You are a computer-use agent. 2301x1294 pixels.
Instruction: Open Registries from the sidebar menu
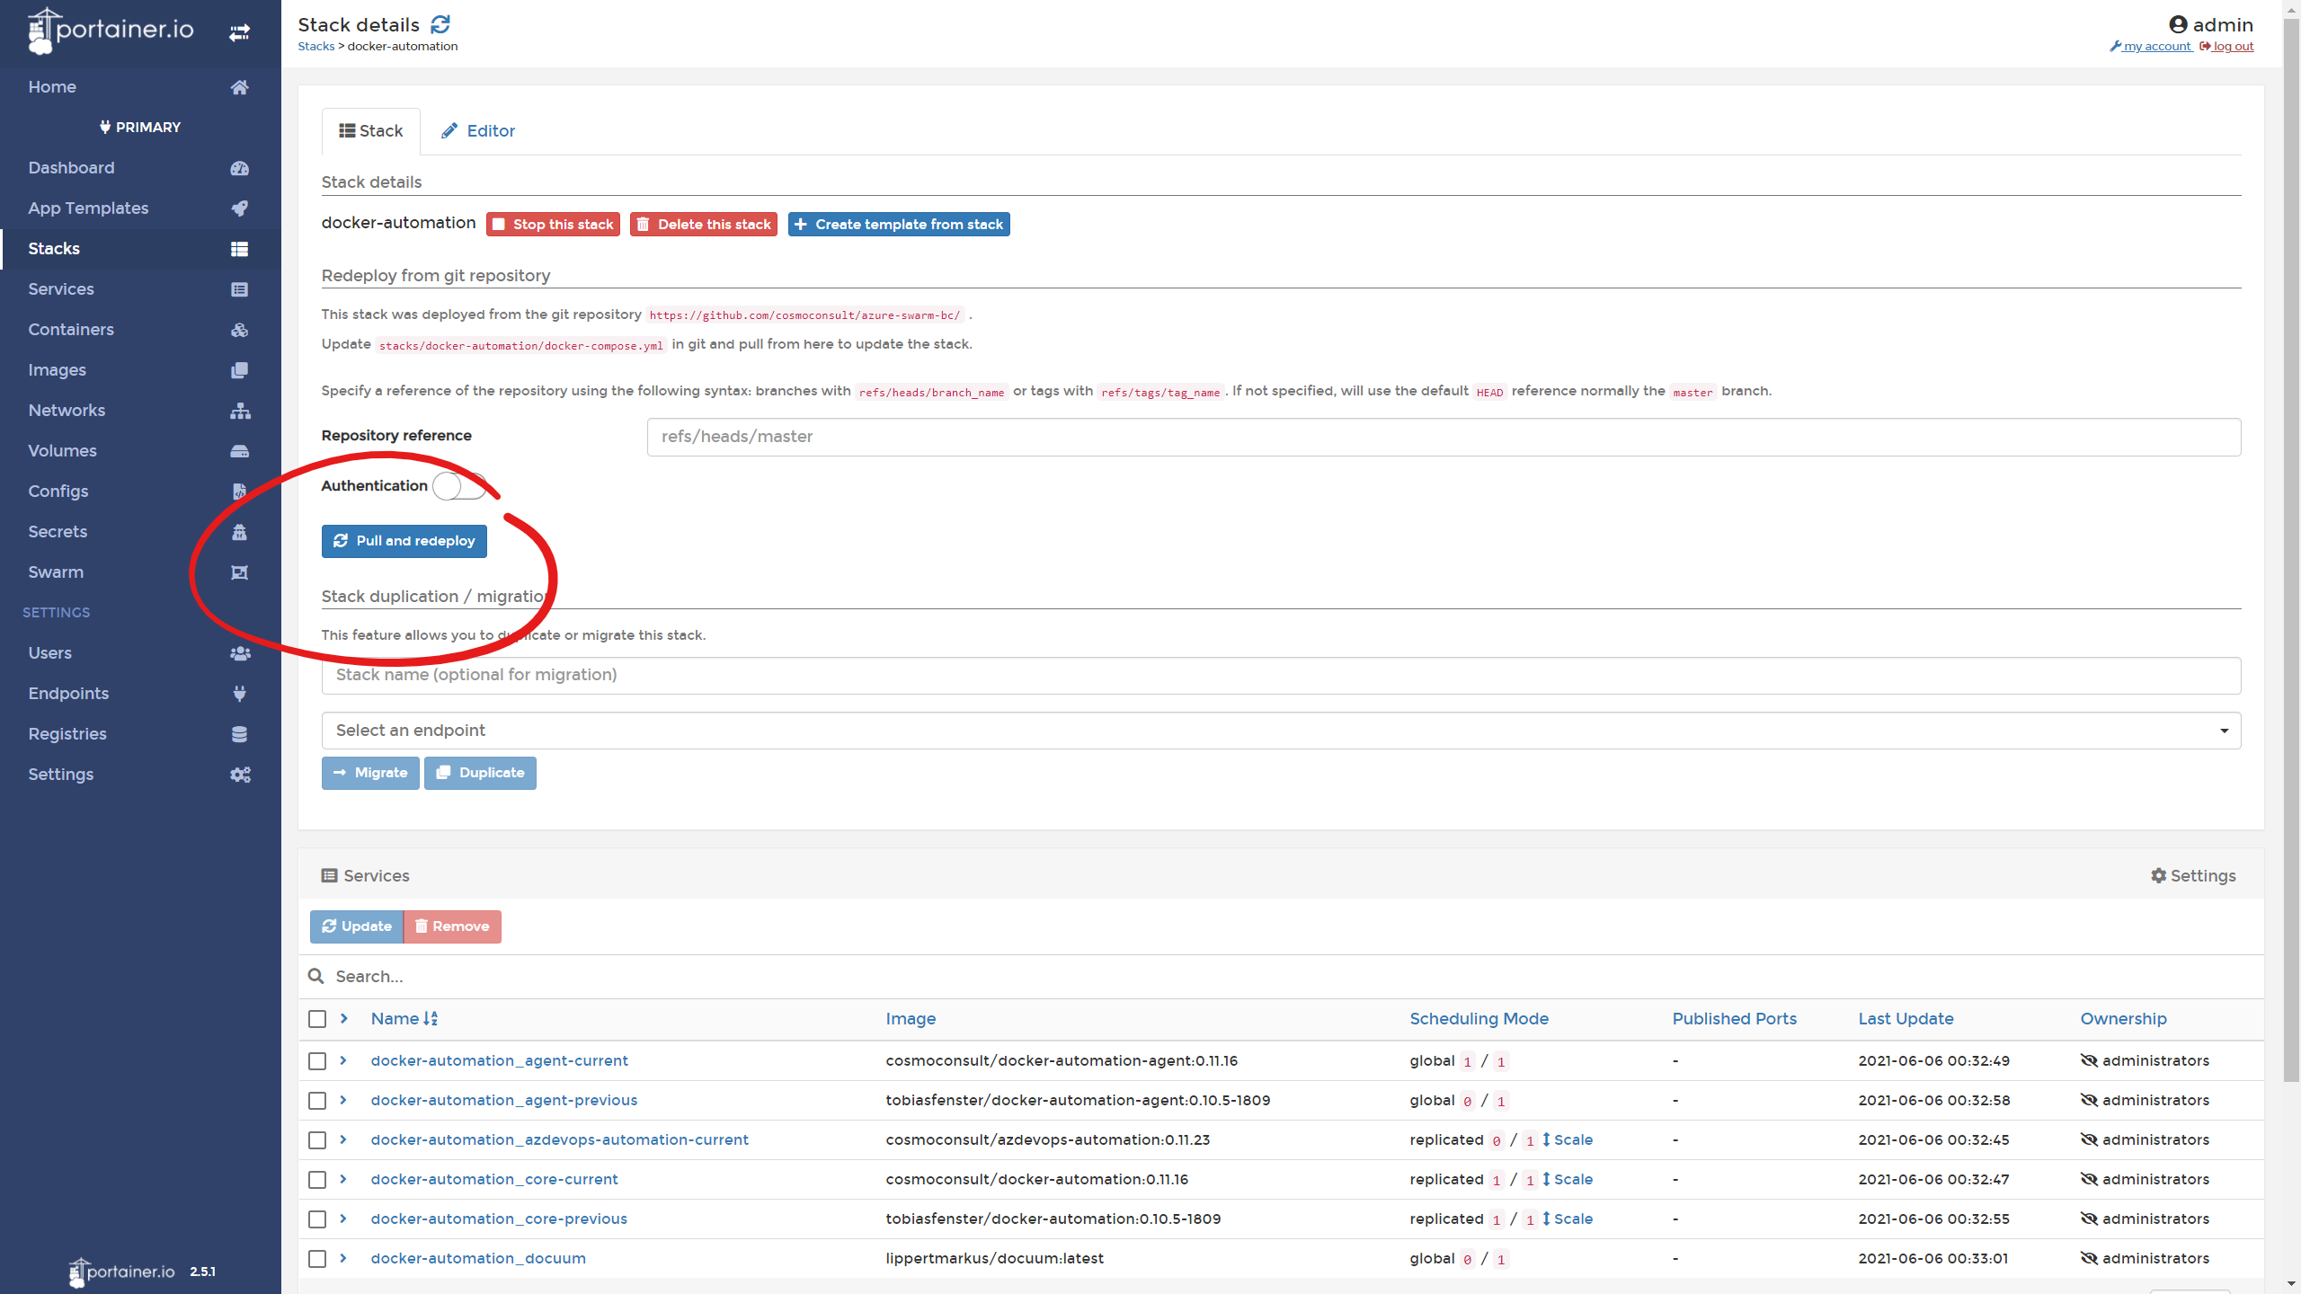pyautogui.click(x=67, y=733)
